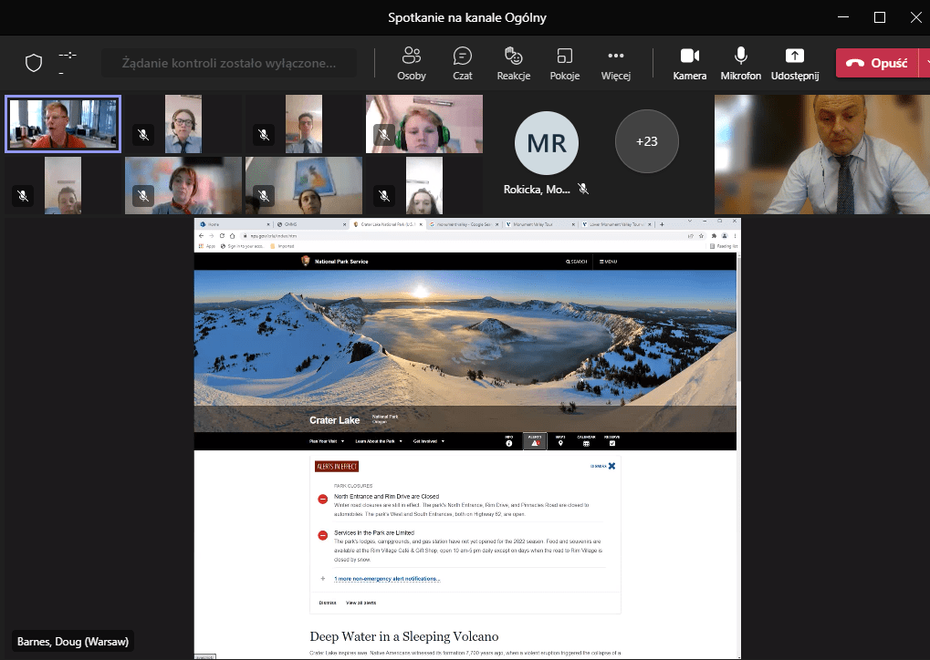Viewport: 930px width, 660px height.
Task: Click the Dismiss X icon in alerts box
Action: click(611, 466)
